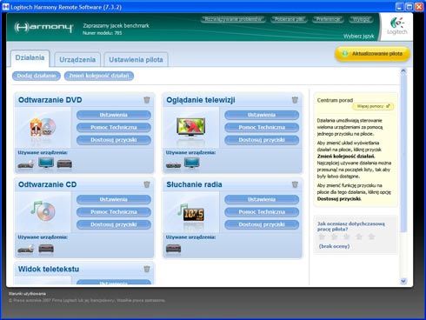Click the Pobieranie header button

pyautogui.click(x=289, y=20)
